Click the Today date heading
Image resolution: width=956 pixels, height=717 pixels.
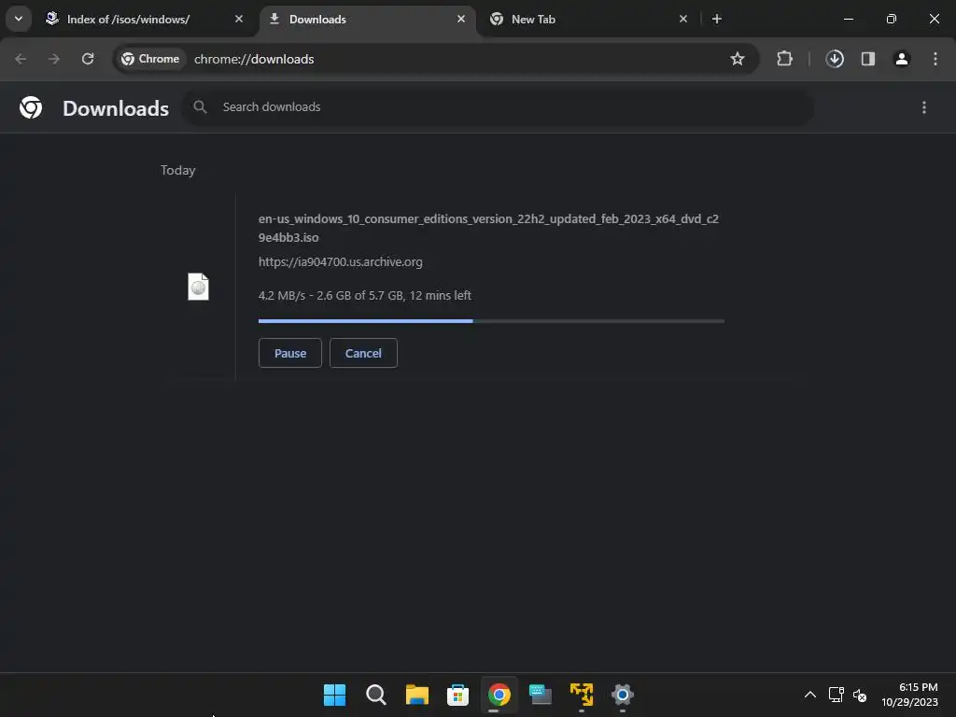(x=178, y=170)
